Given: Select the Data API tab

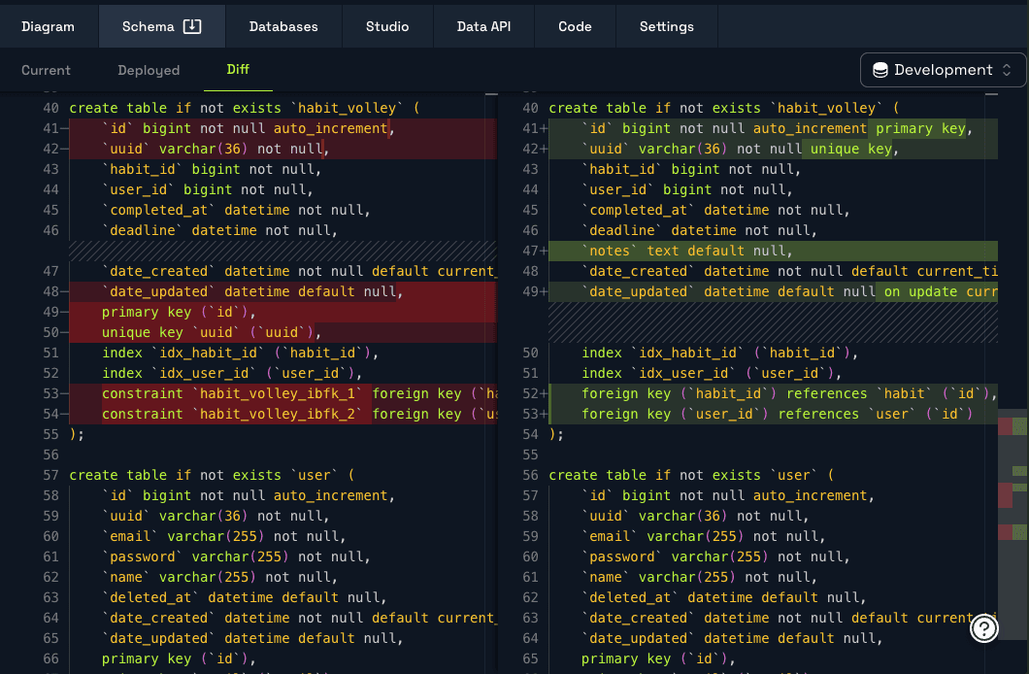Looking at the screenshot, I should pos(483,26).
